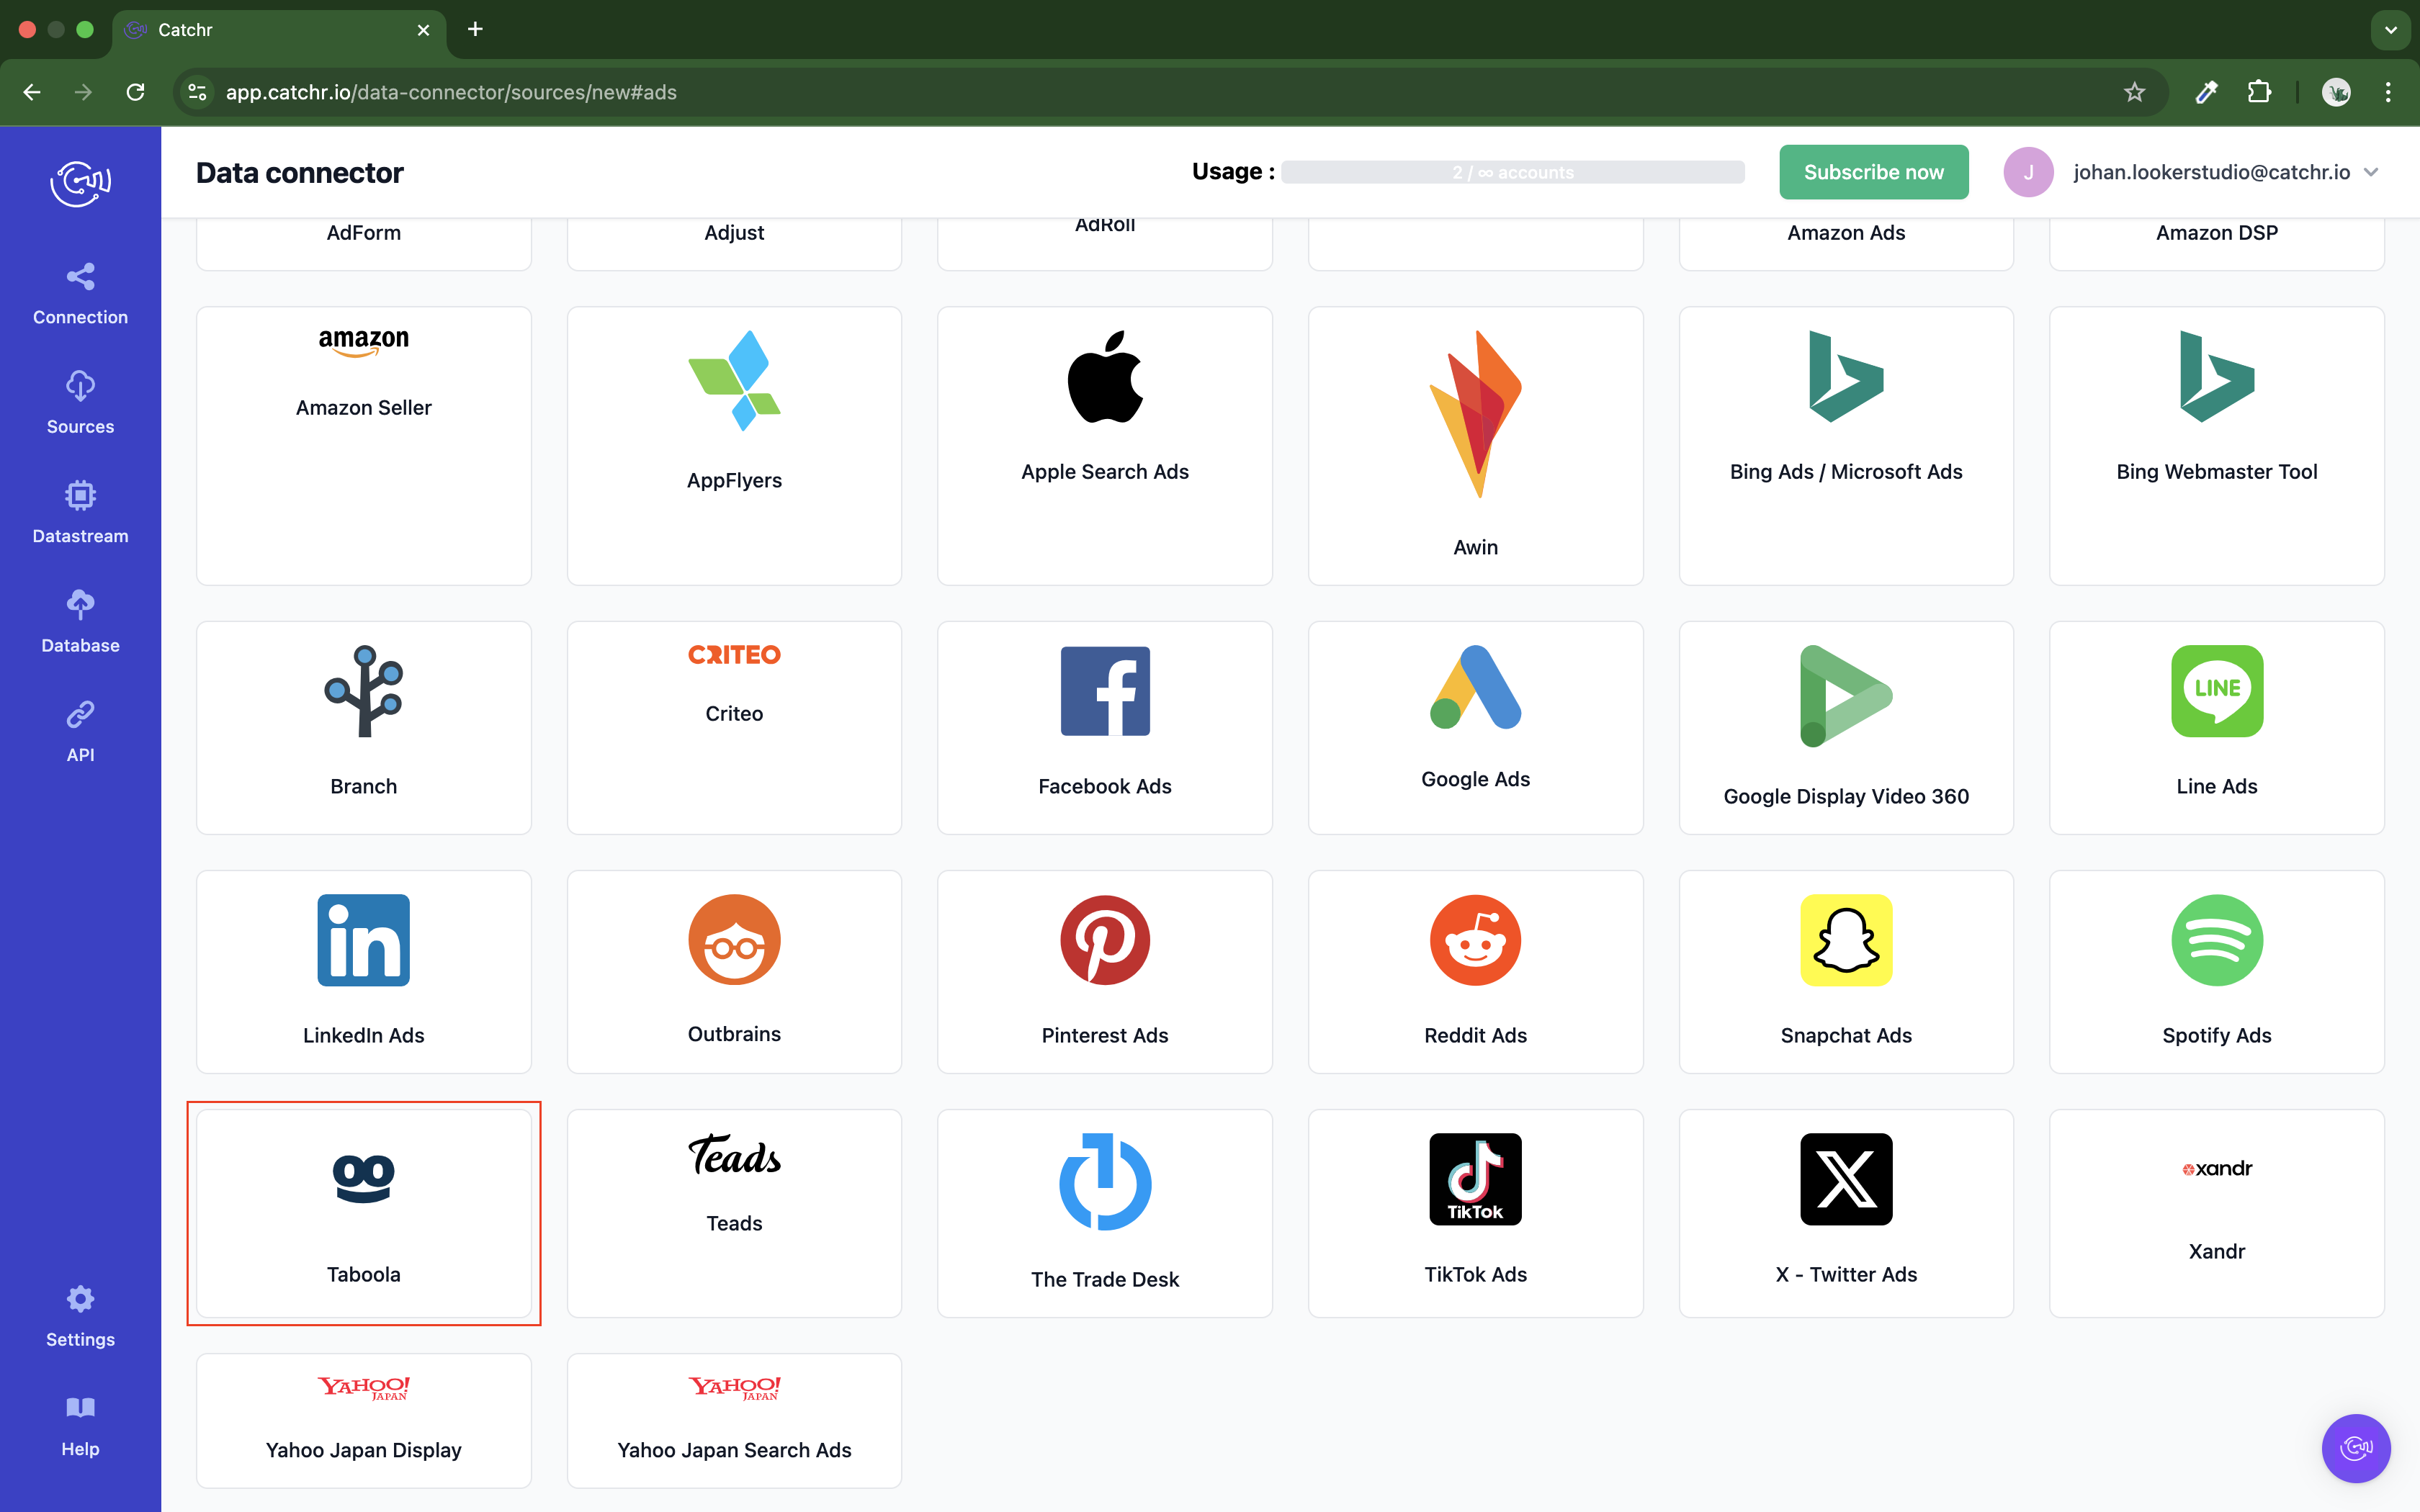
Task: View the accounts usage progress bar
Action: [1512, 172]
